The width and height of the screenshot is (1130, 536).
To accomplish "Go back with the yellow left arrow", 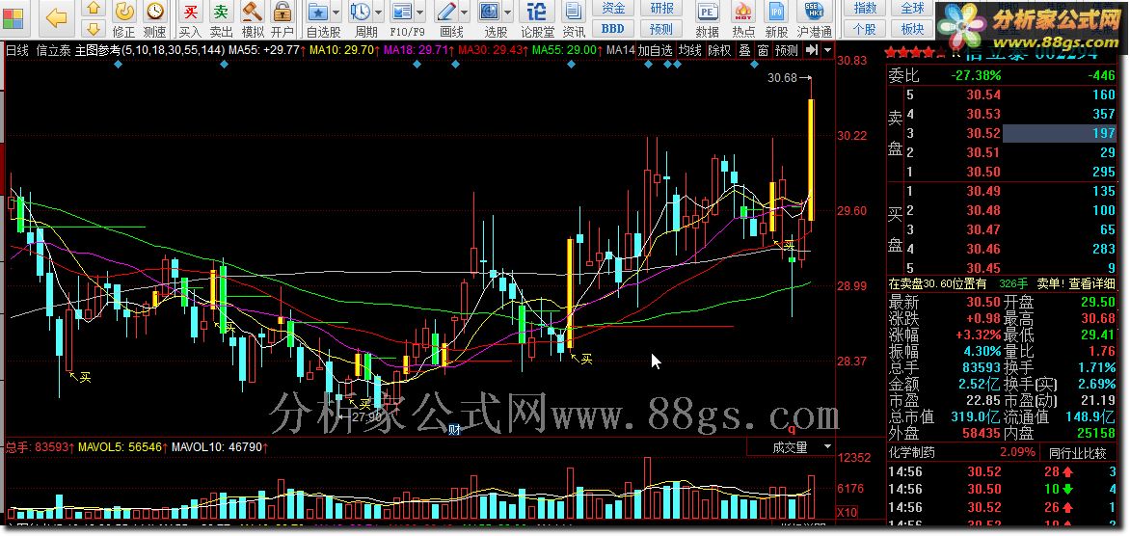I will coord(56,18).
